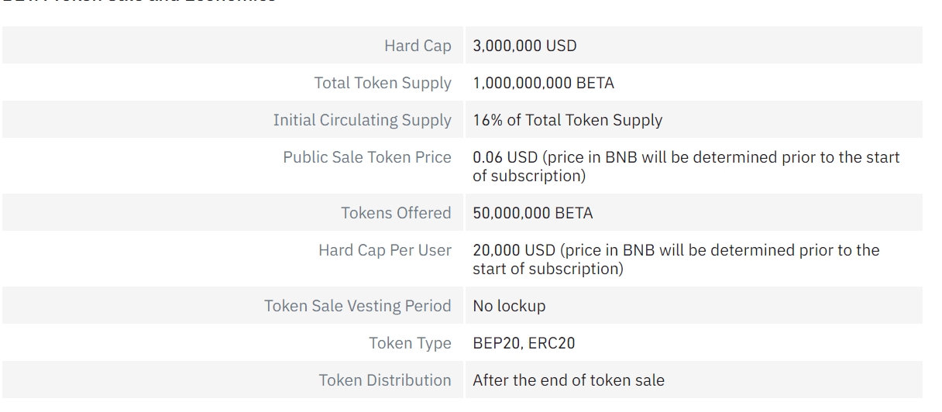
Task: Click the partially visible section heading at top
Action: click(139, 2)
